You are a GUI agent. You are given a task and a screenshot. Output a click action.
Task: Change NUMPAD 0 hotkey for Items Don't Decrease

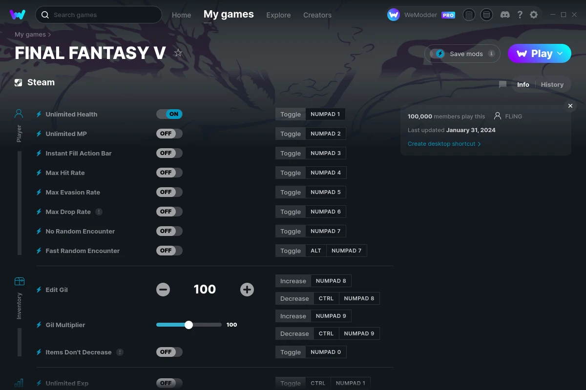326,352
